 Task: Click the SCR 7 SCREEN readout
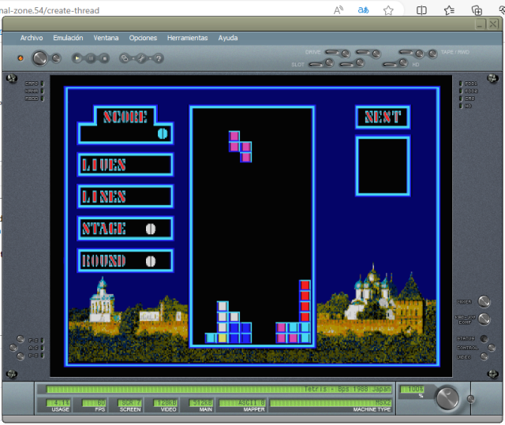pyautogui.click(x=129, y=403)
